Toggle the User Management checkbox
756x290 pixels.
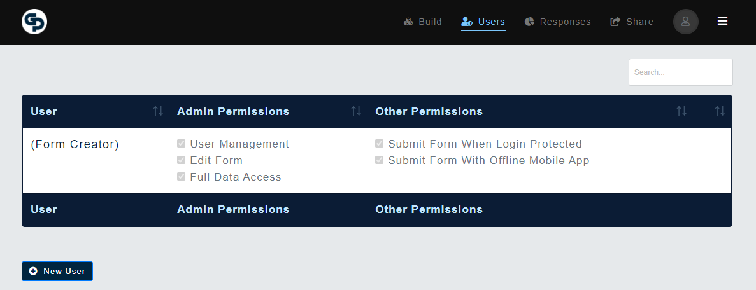click(x=182, y=144)
